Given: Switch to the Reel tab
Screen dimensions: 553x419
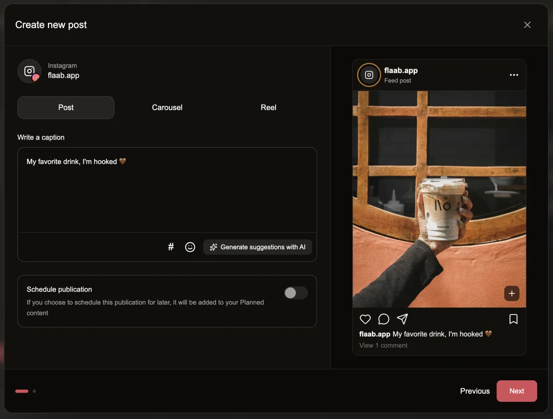Looking at the screenshot, I should click(x=268, y=107).
